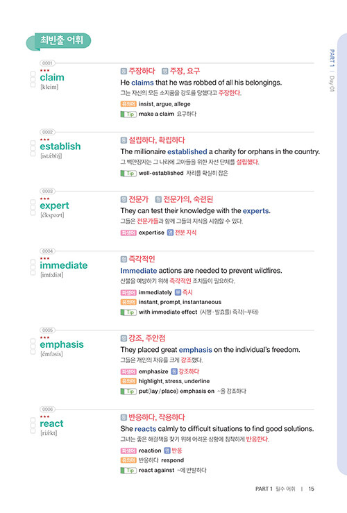This screenshot has width=347, height=513.
Task: Click the pink derivative badge before 'emphasize'
Action: [x=128, y=371]
